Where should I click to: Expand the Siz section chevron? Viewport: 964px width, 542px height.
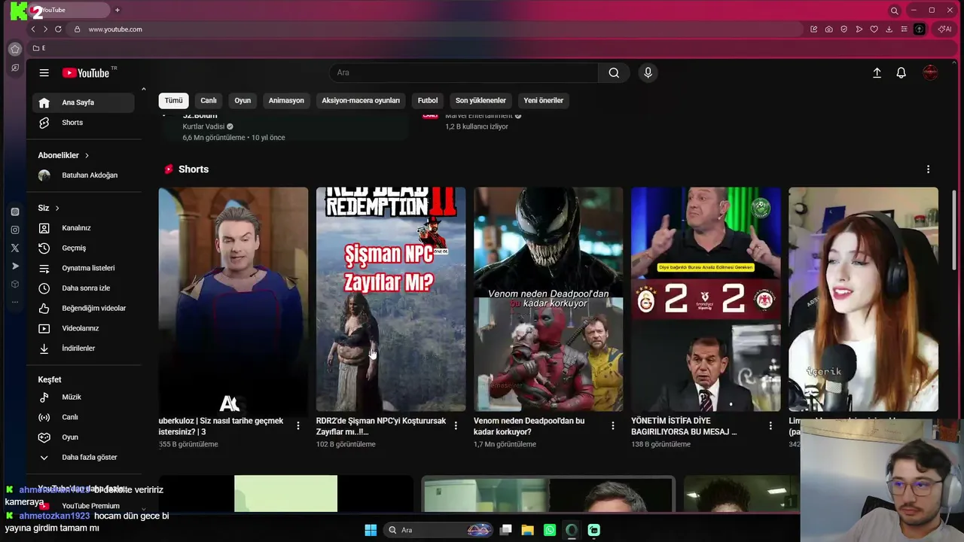[57, 209]
